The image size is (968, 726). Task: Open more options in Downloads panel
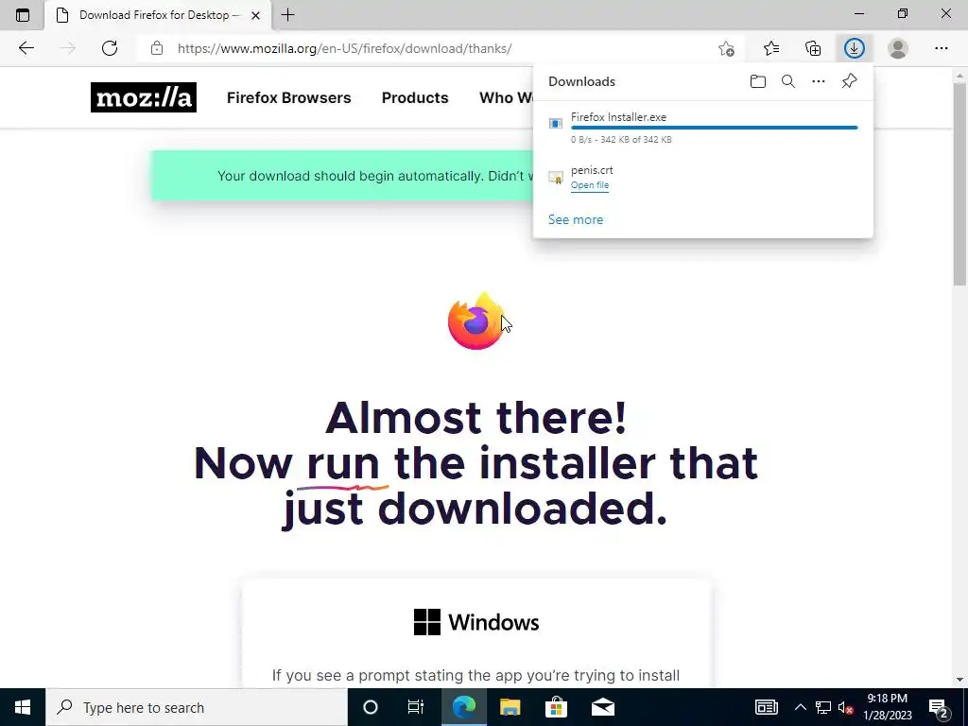(x=819, y=81)
